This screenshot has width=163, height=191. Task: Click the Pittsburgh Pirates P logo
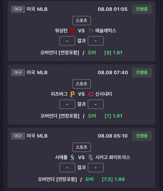pos(73,94)
